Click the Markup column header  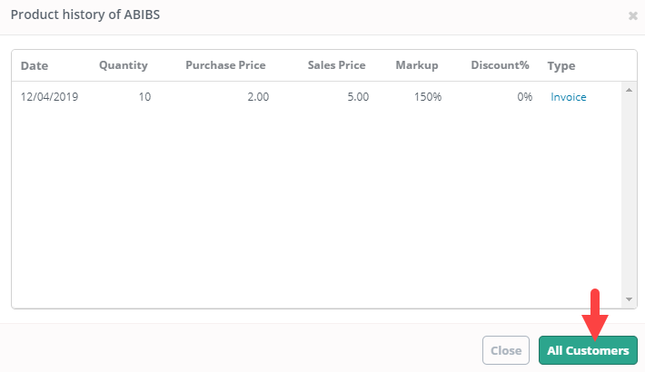(x=417, y=65)
